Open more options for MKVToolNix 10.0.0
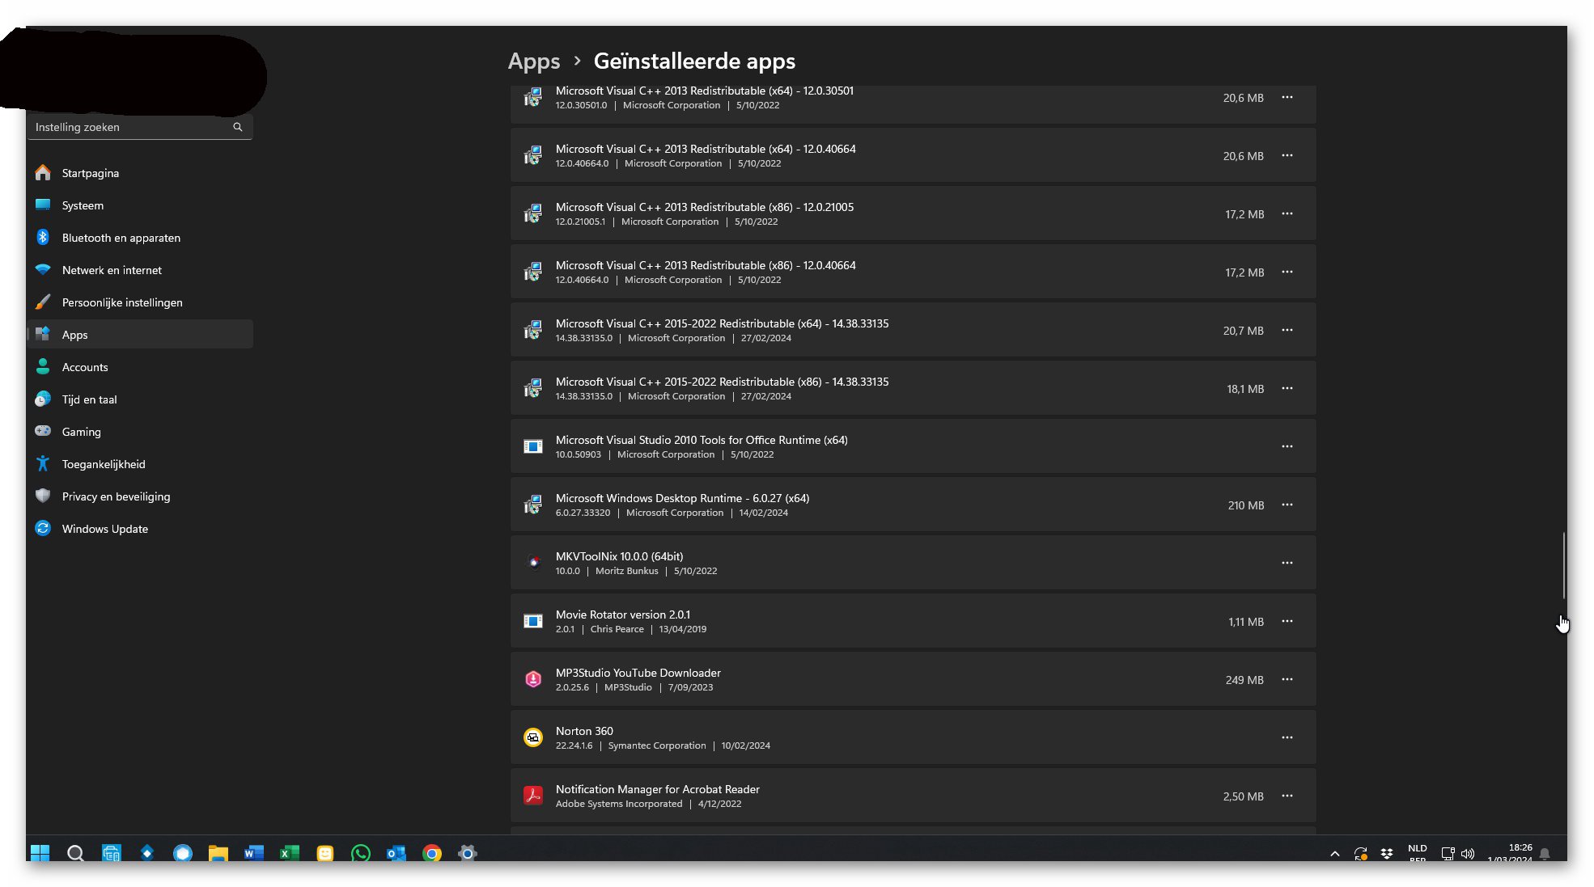 click(x=1287, y=563)
